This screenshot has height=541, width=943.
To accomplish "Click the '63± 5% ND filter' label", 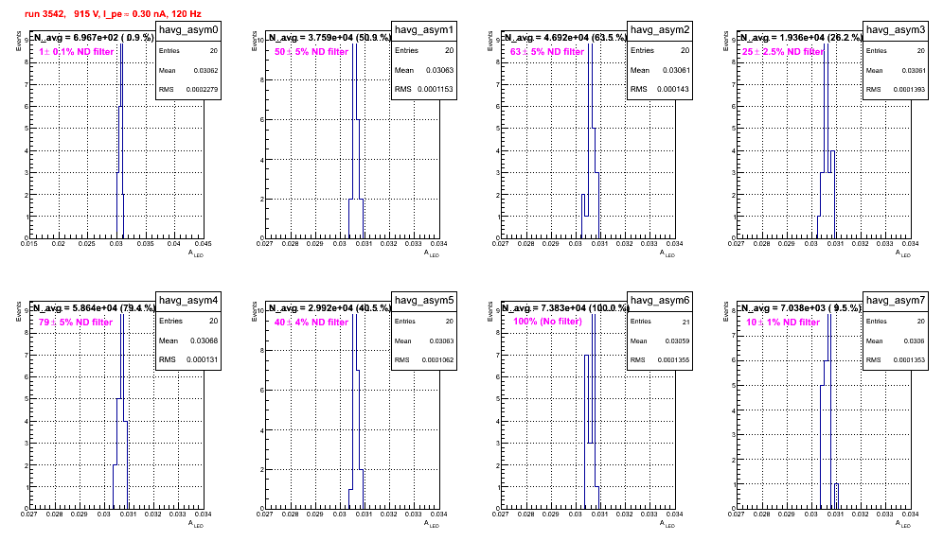I will tap(547, 52).
